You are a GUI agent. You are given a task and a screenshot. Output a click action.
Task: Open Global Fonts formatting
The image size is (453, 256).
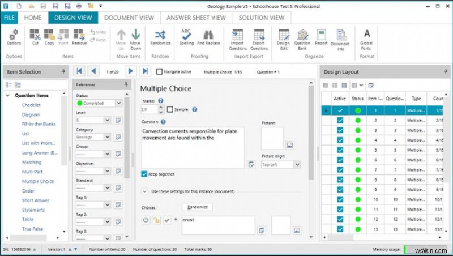366,40
